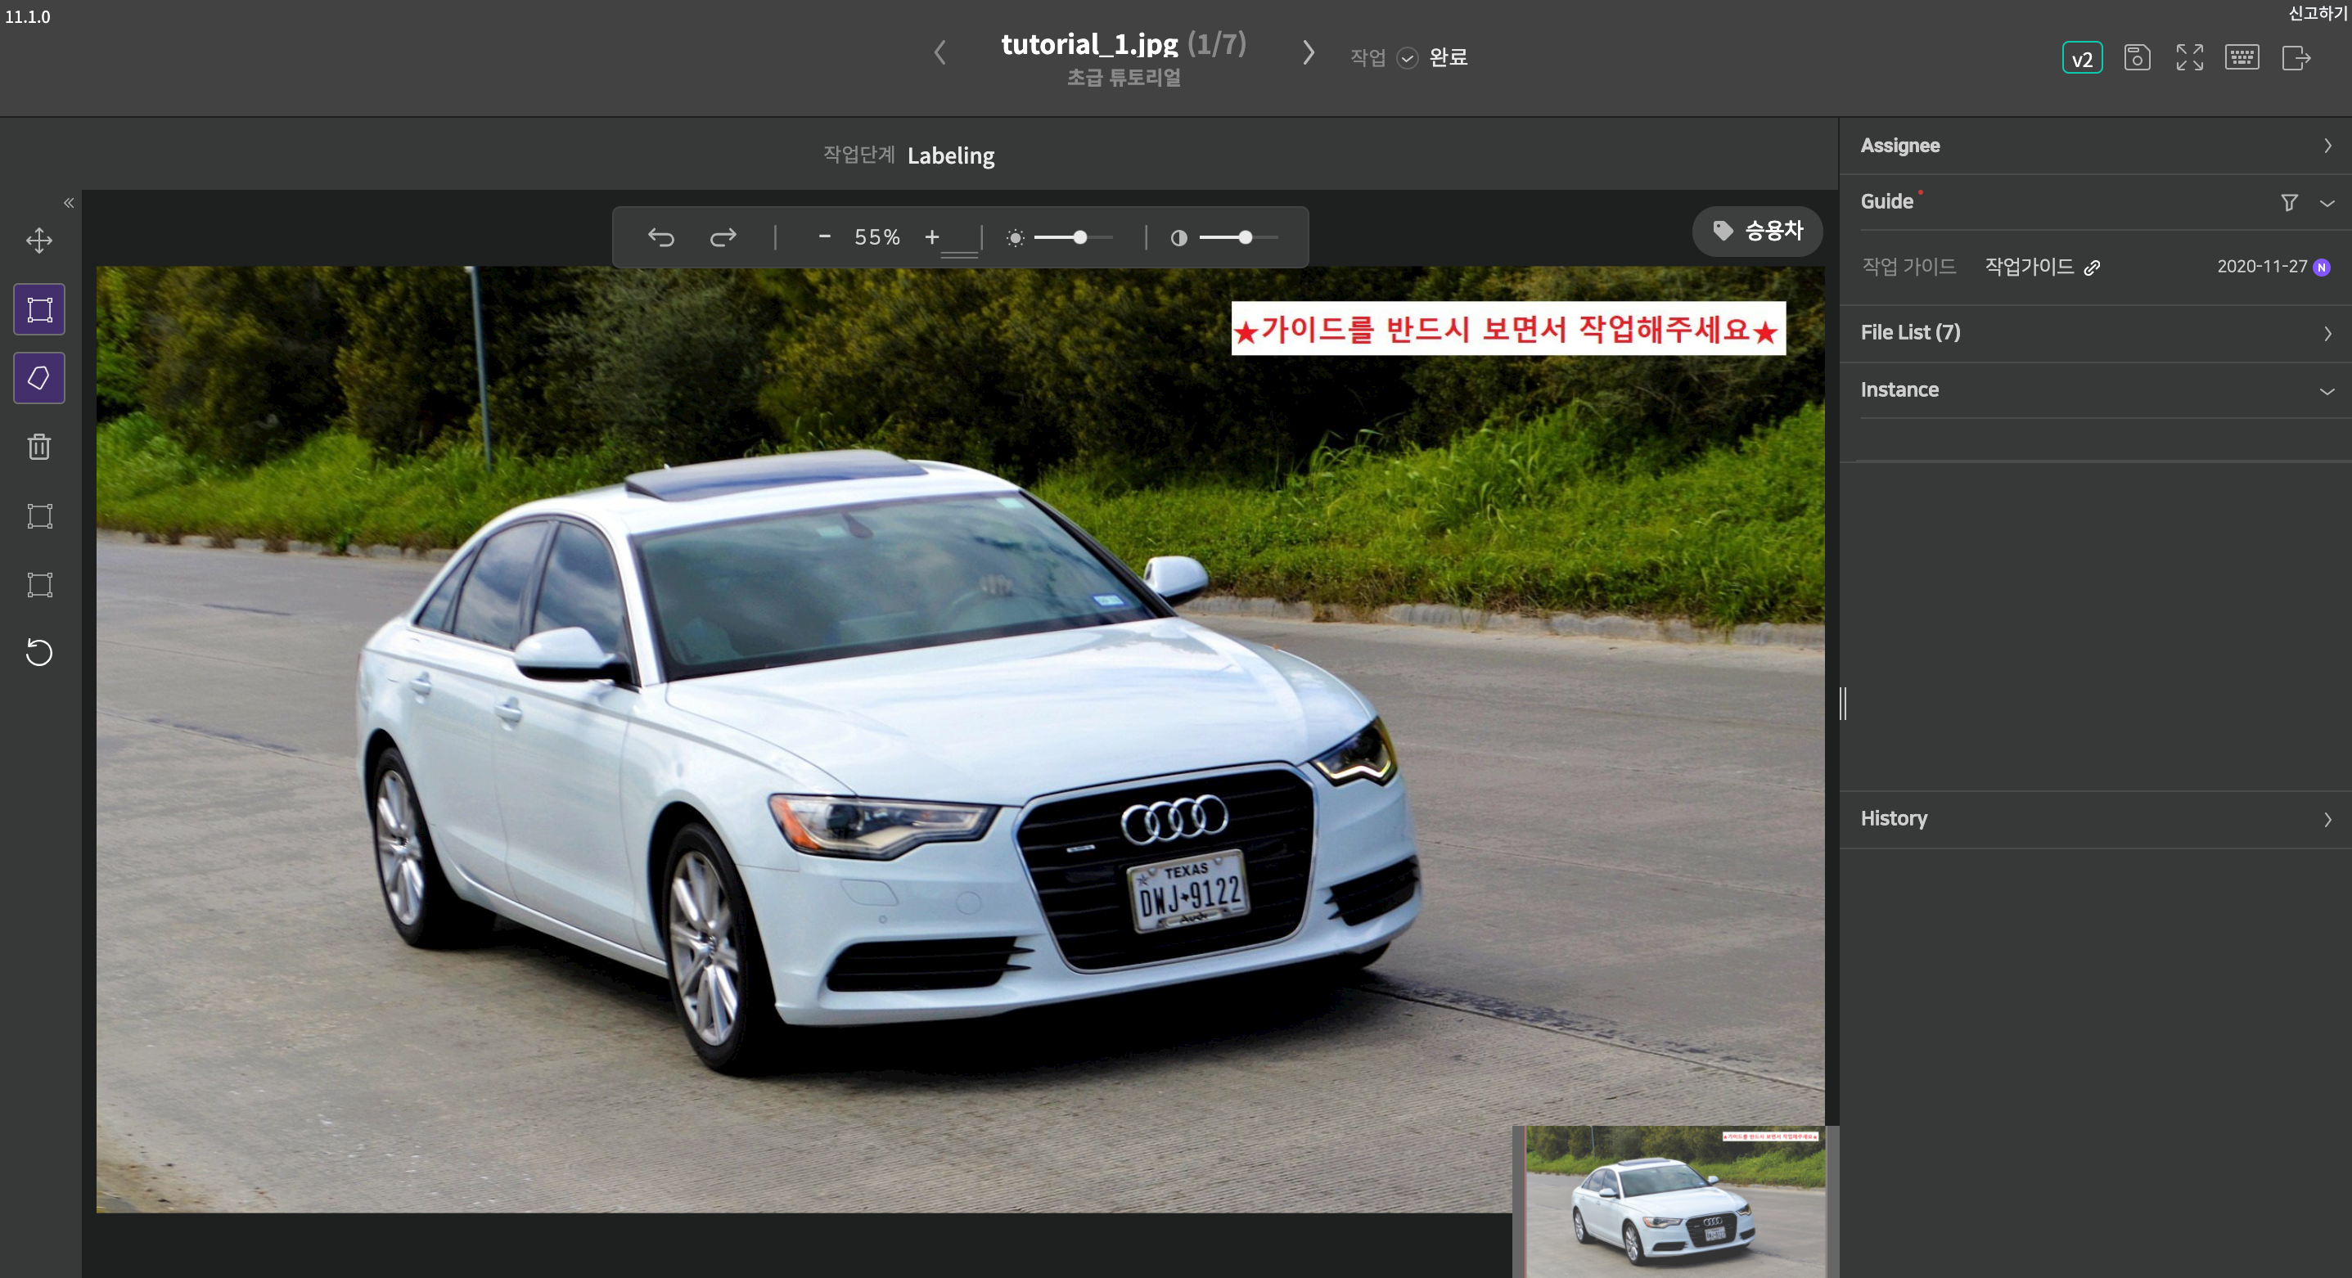Toggle fullscreen with the expand arrows icon
Screen dimensions: 2352x1278
[2189, 57]
